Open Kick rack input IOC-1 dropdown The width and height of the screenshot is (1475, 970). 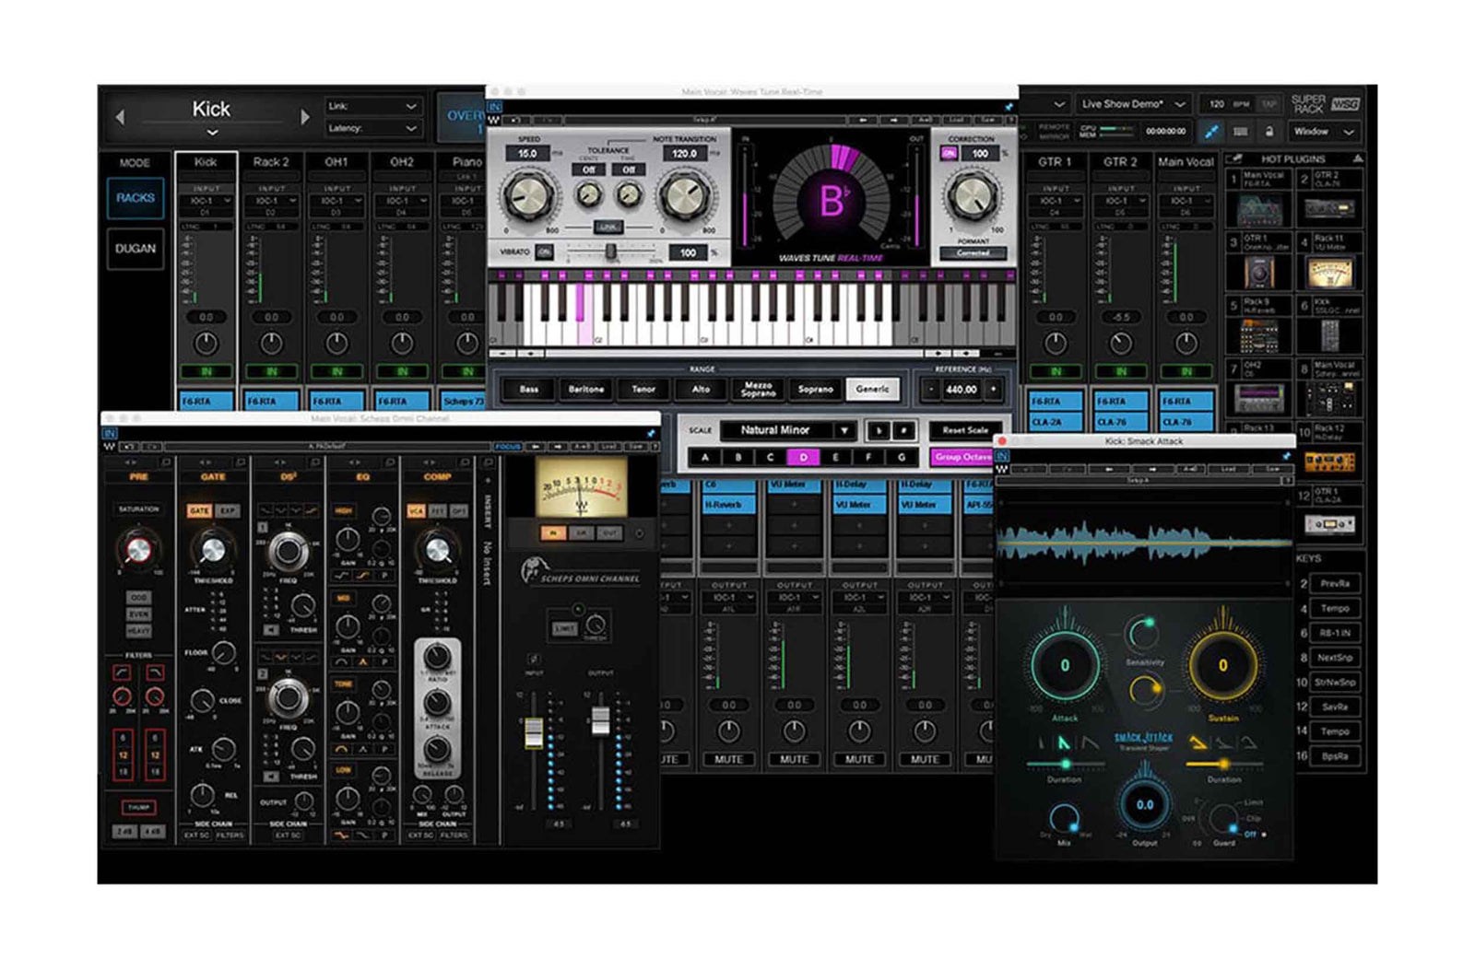pos(206,201)
